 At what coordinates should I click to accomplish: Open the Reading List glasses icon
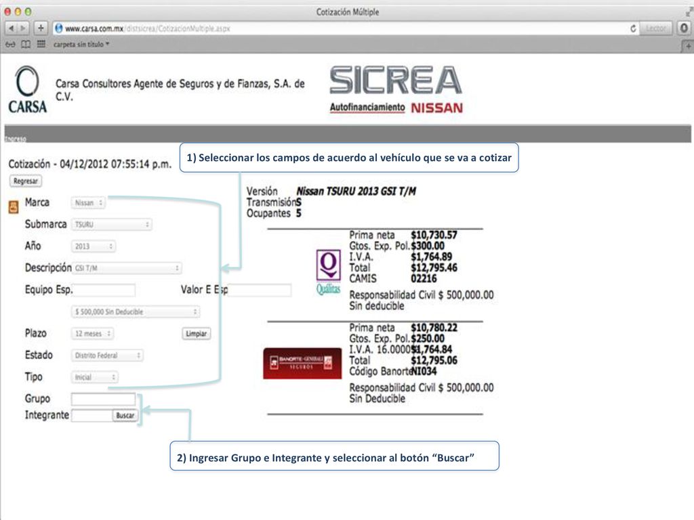[x=10, y=44]
